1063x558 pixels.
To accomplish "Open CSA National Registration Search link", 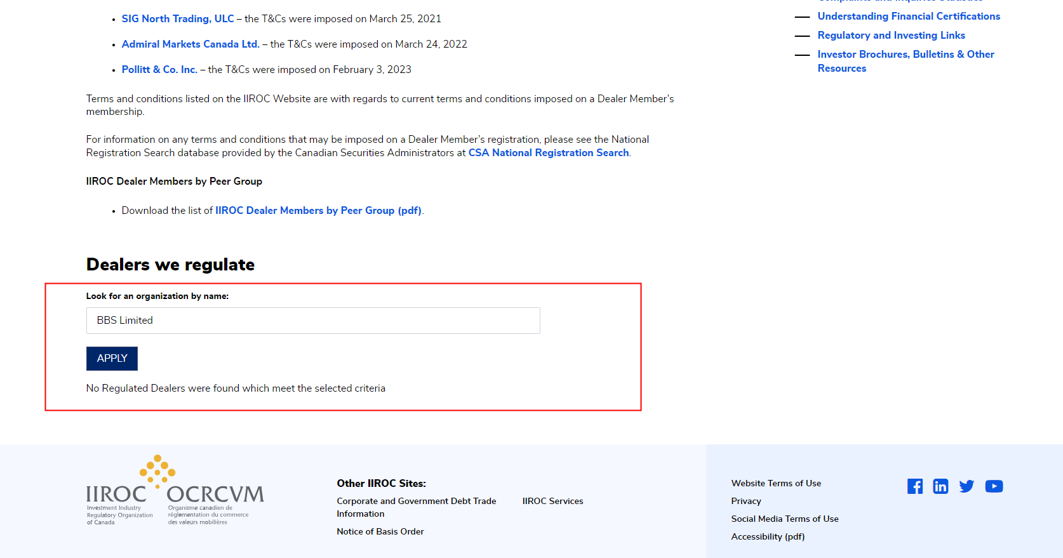I will (549, 153).
